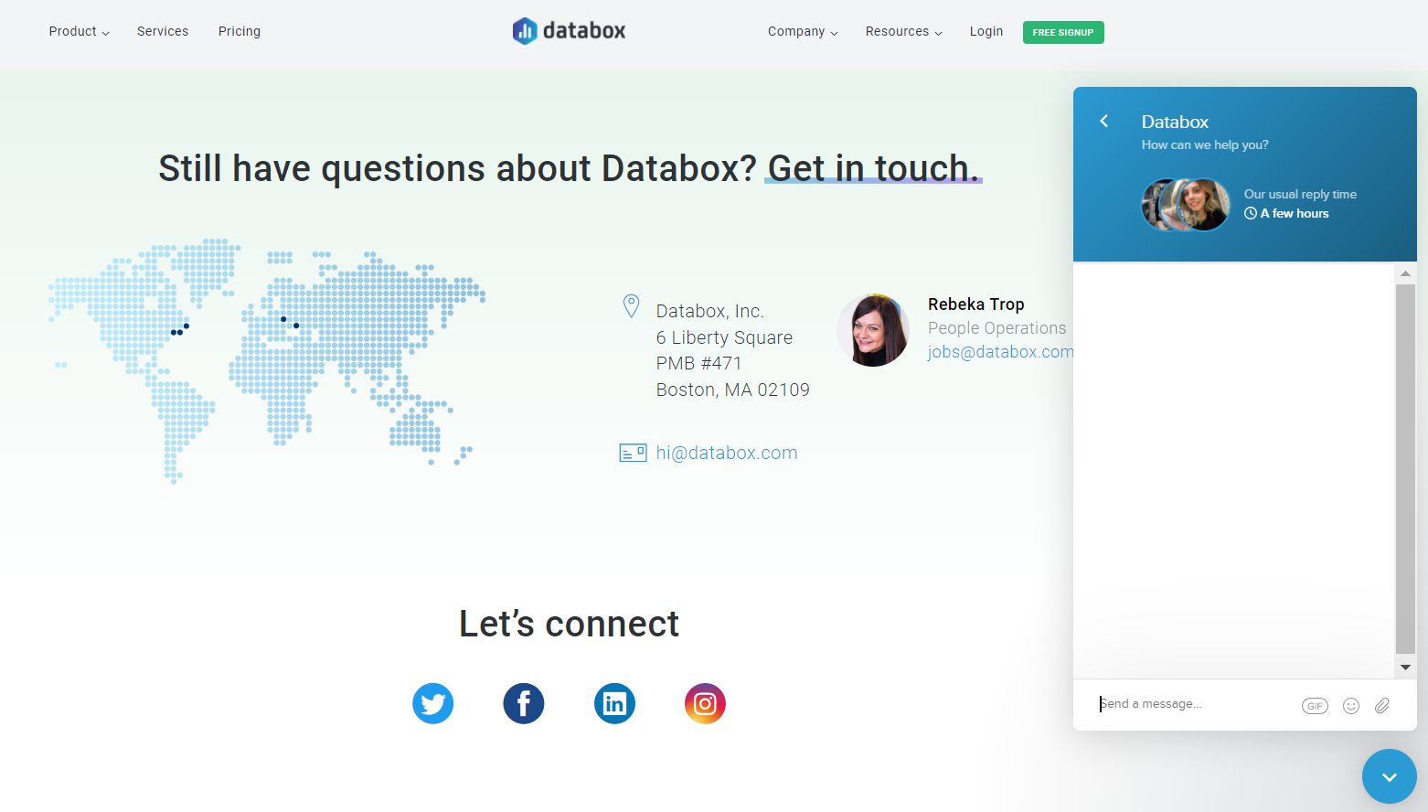The height and width of the screenshot is (812, 1428).
Task: Click the clock icon beside A few hours
Action: [1251, 213]
